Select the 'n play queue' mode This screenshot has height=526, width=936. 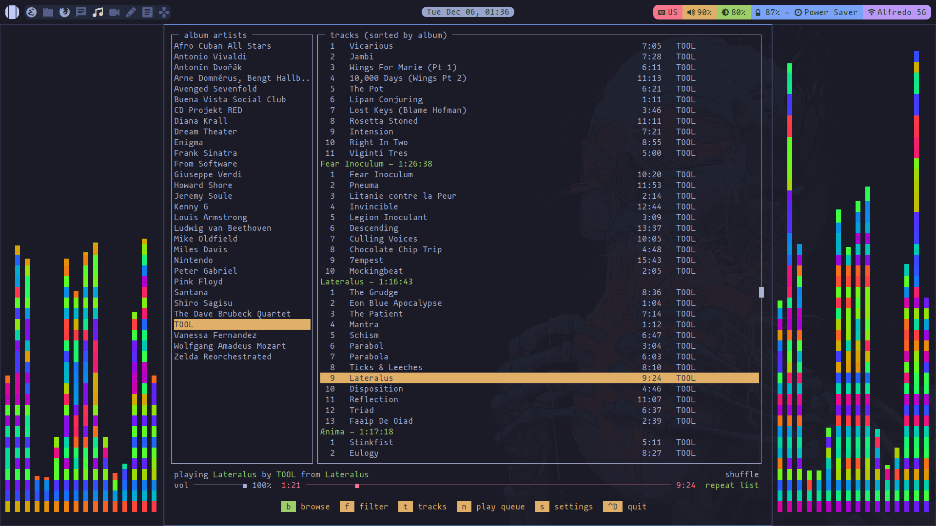point(491,507)
